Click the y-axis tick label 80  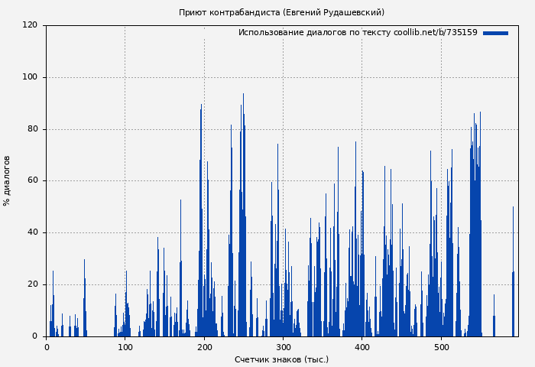pyautogui.click(x=32, y=129)
